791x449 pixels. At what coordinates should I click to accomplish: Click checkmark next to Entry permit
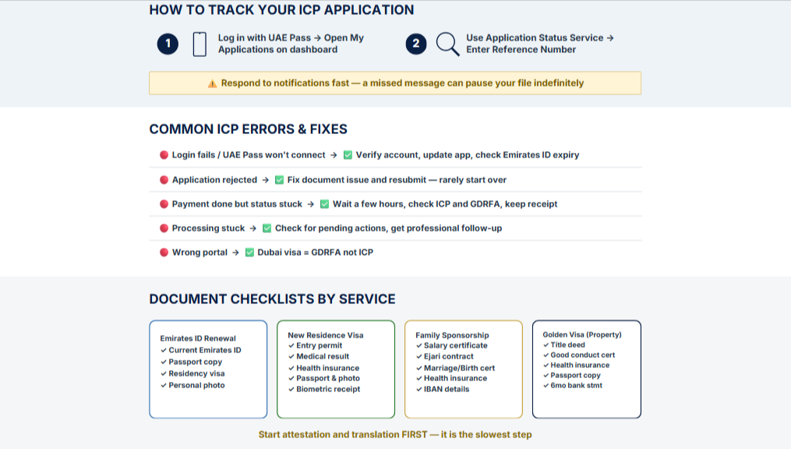(x=291, y=345)
